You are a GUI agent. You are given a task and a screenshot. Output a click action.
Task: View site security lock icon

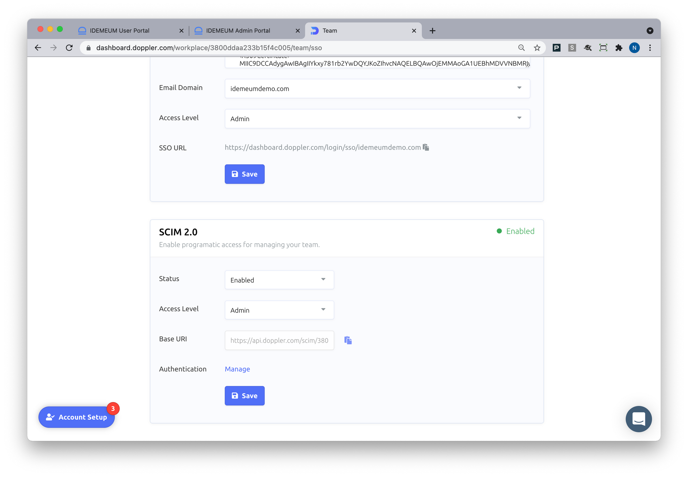tap(88, 48)
